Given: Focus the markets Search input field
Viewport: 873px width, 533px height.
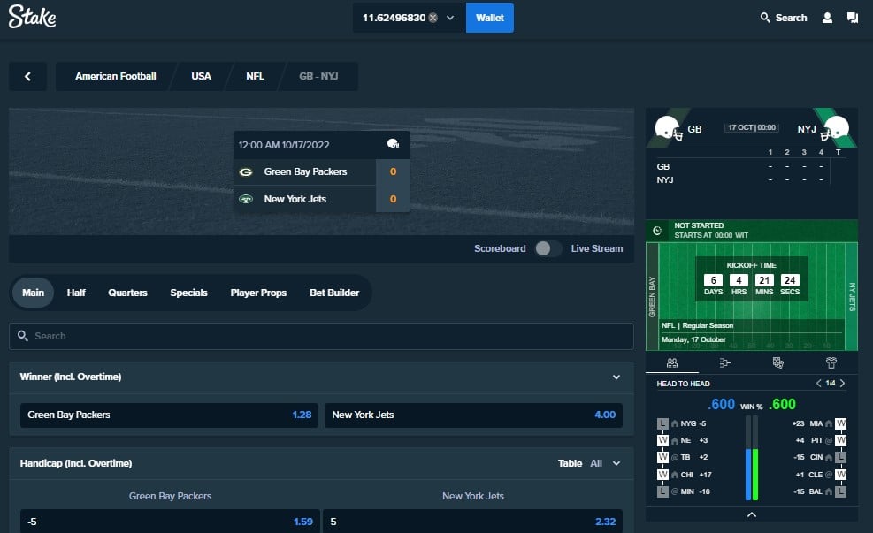Looking at the screenshot, I should [321, 336].
